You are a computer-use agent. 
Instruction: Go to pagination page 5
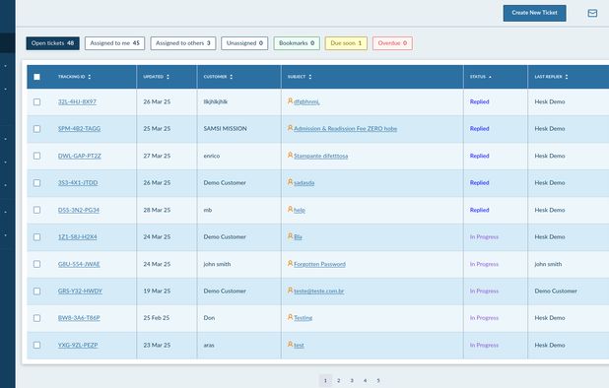pos(378,381)
